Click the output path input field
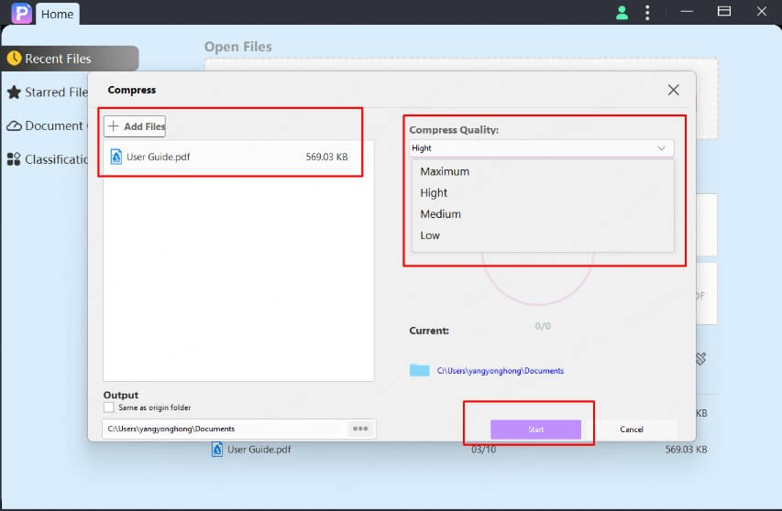This screenshot has width=782, height=511. (225, 429)
